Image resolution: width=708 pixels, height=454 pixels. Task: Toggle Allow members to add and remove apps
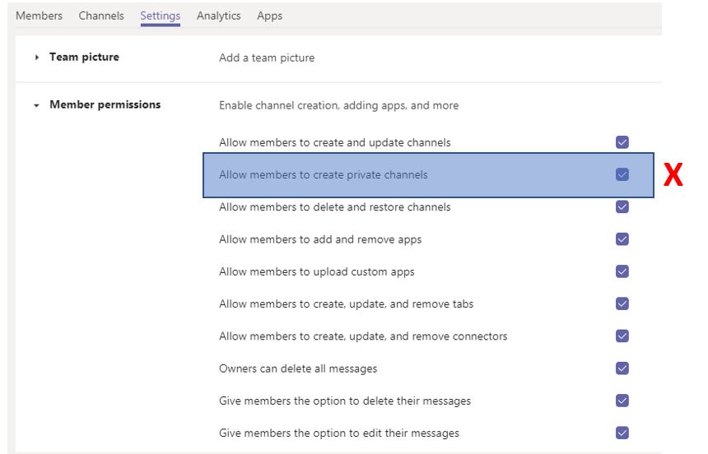pos(622,239)
